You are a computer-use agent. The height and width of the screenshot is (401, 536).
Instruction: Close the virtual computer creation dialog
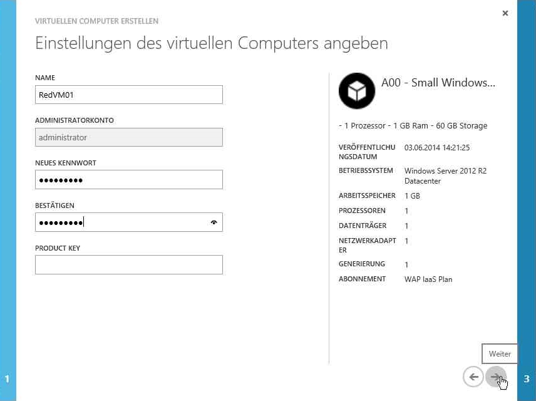coord(505,13)
